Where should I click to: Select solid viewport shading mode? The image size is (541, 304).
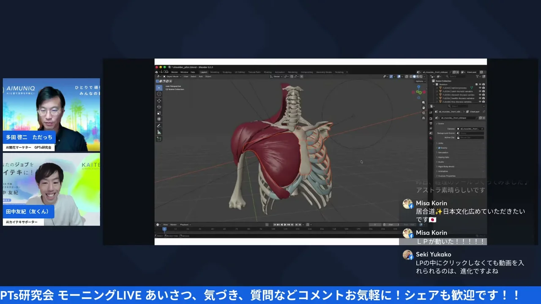point(414,76)
